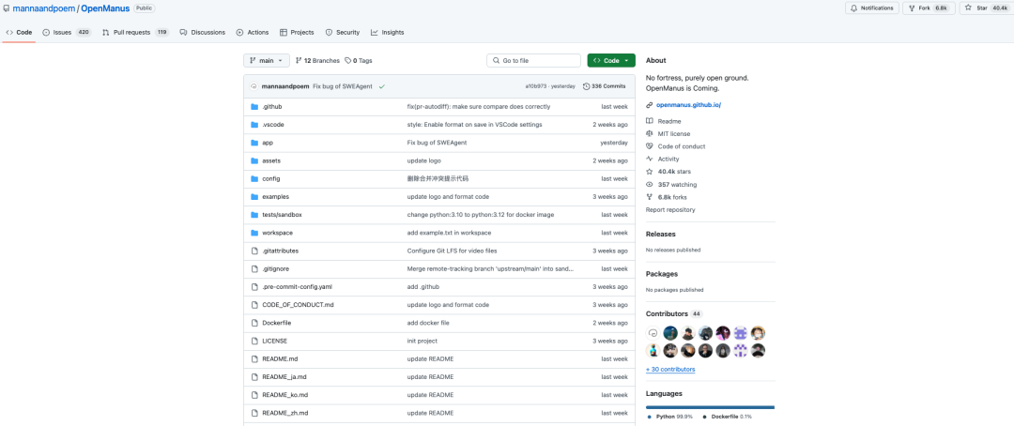The width and height of the screenshot is (1014, 426).
Task: Click the .vscode folder icon
Action: 254,125
